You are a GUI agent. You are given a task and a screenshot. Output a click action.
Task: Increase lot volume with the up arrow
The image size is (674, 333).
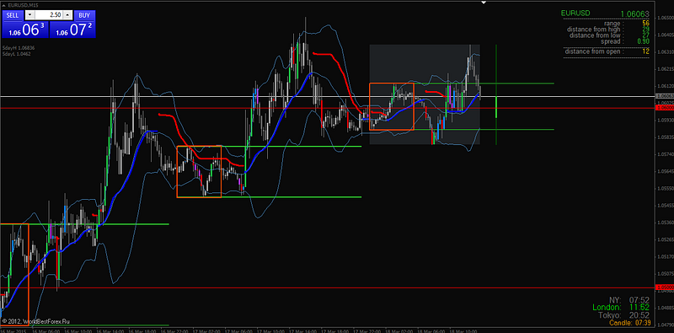pyautogui.click(x=68, y=14)
